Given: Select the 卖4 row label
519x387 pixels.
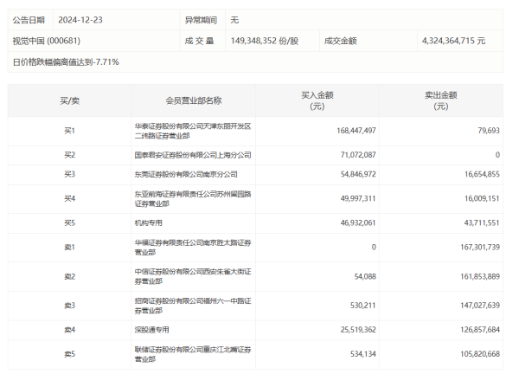Looking at the screenshot, I should pos(69,330).
